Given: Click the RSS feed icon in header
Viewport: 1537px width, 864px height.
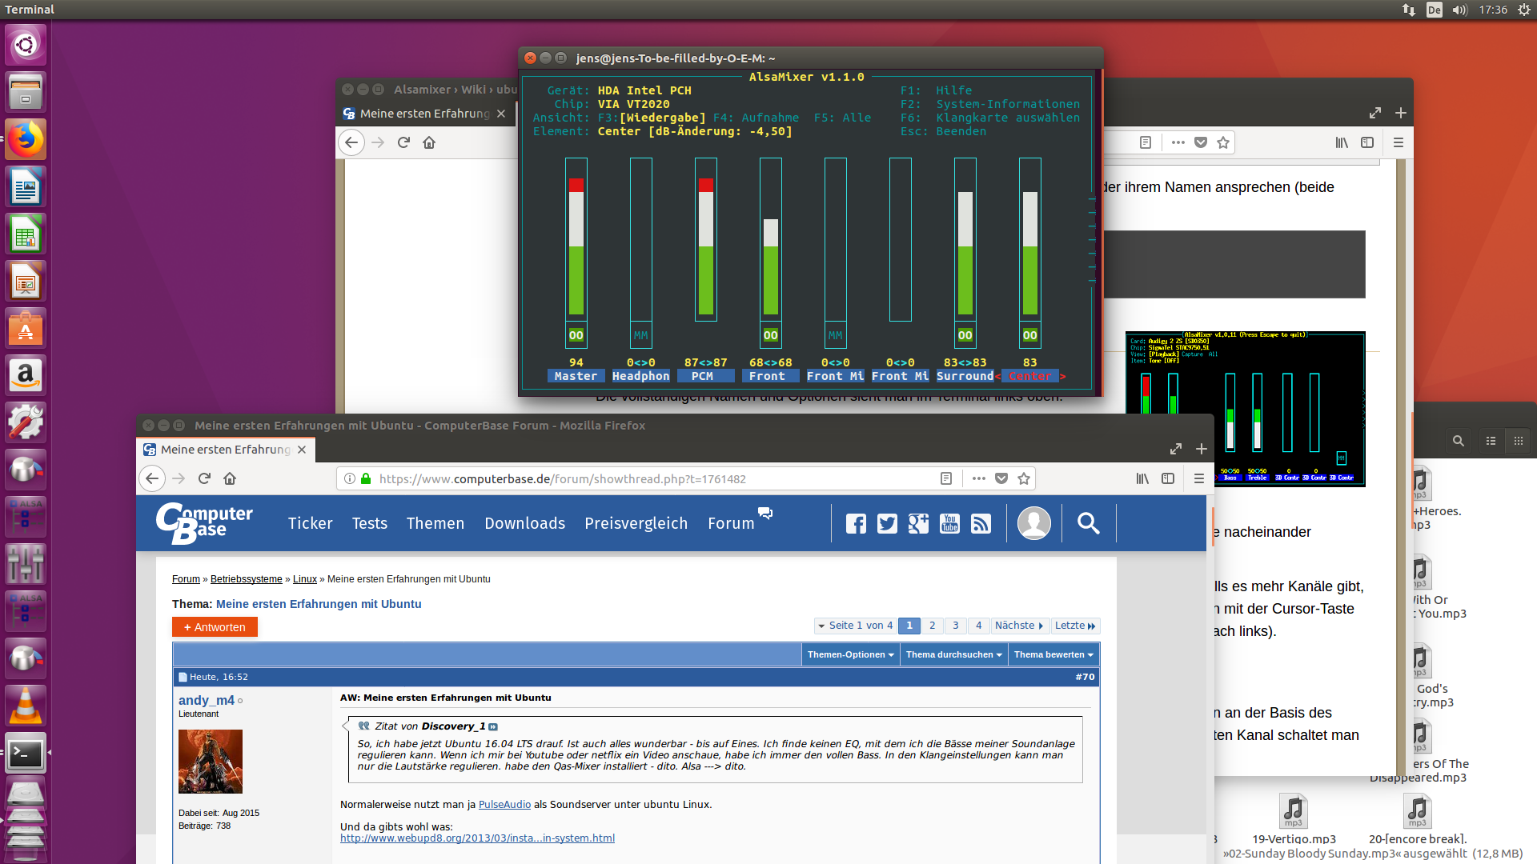Looking at the screenshot, I should coord(981,524).
